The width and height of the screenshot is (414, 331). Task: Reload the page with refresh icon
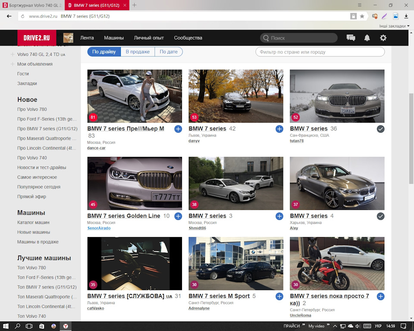tap(23, 16)
